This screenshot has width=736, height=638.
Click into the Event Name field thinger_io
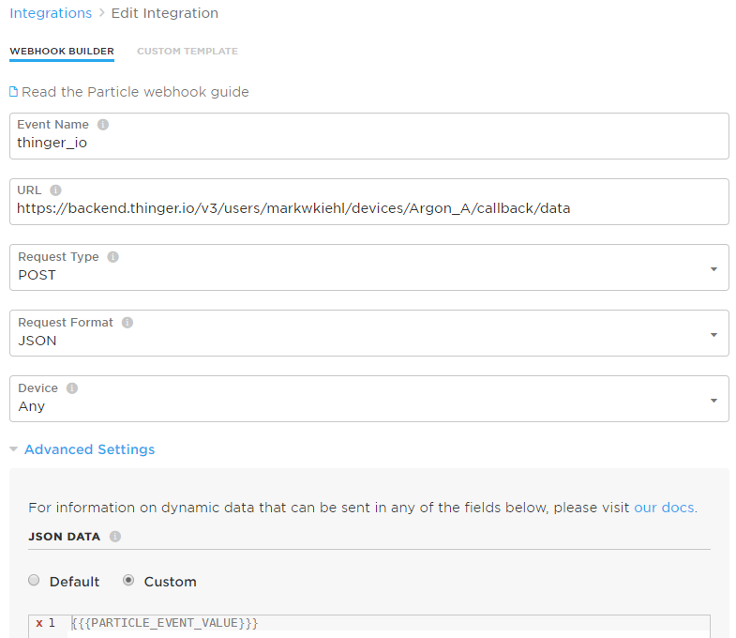tap(369, 136)
